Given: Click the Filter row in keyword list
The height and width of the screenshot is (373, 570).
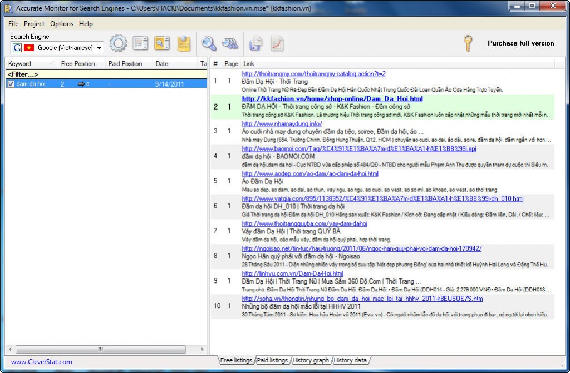Looking at the screenshot, I should click(x=22, y=74).
